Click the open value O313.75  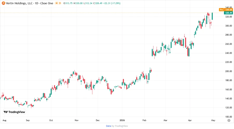68,3
